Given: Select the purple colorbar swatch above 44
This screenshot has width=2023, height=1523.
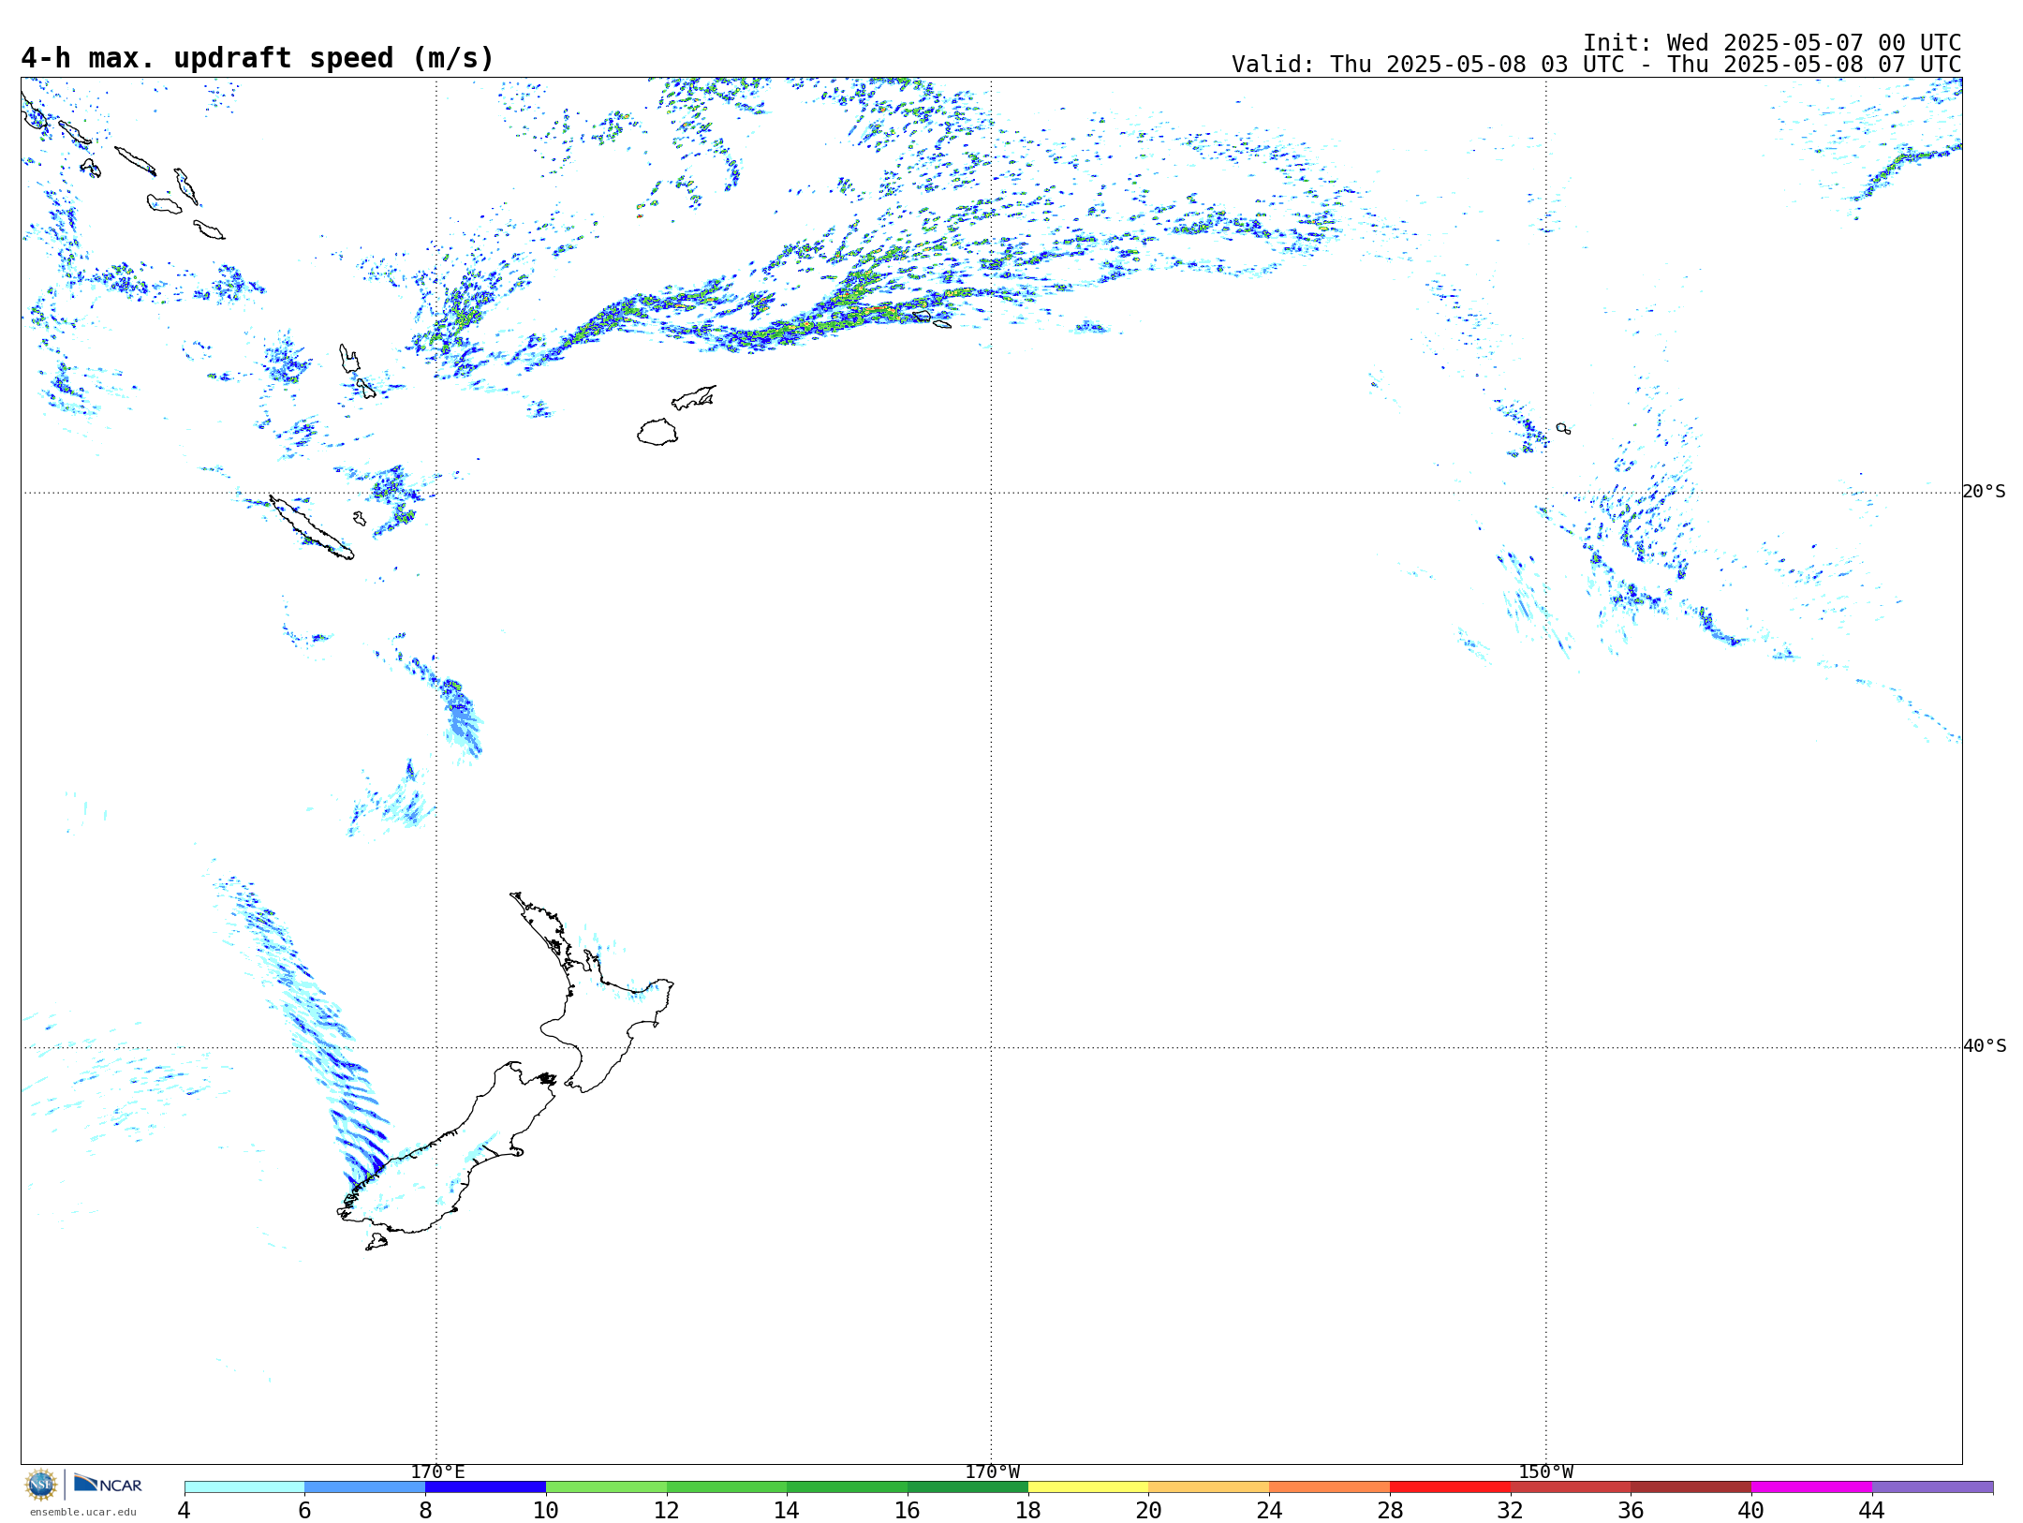Looking at the screenshot, I should [x=1932, y=1487].
